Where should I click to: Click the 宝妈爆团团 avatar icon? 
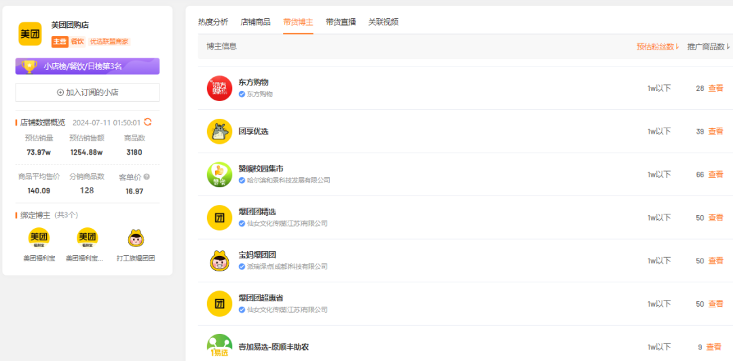coord(219,261)
